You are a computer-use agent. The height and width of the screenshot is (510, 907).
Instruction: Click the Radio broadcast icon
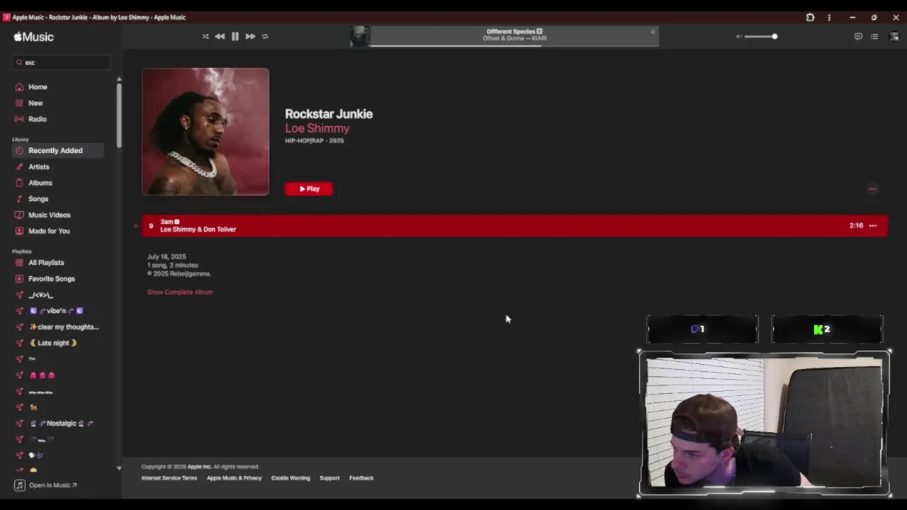point(19,119)
